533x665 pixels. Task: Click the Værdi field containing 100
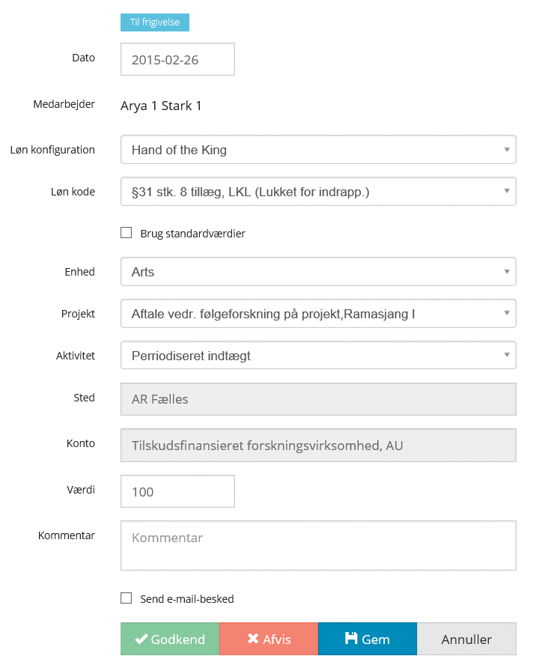177,491
